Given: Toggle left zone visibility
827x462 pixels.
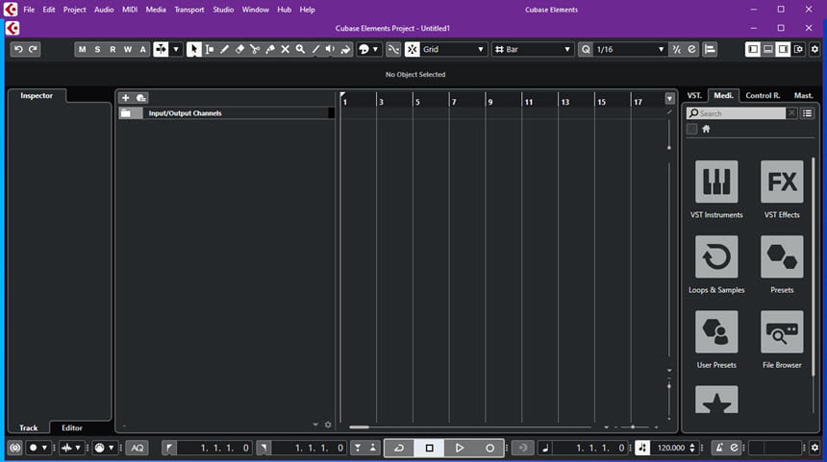Looking at the screenshot, I should pyautogui.click(x=753, y=50).
